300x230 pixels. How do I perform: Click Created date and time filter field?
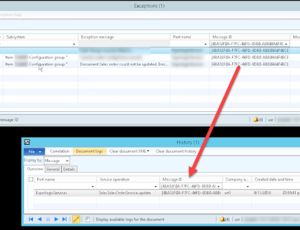point(276,186)
